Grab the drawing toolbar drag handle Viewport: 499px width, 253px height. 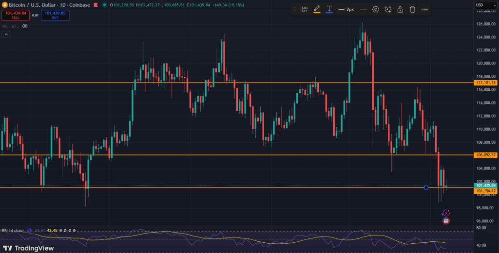pos(295,10)
